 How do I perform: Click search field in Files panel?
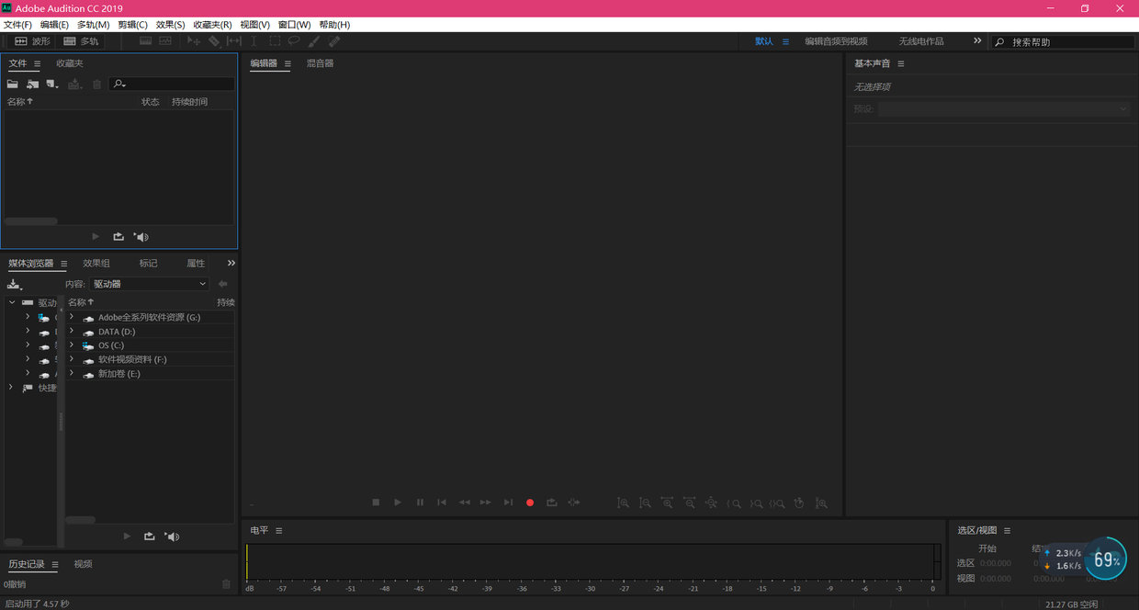point(173,84)
